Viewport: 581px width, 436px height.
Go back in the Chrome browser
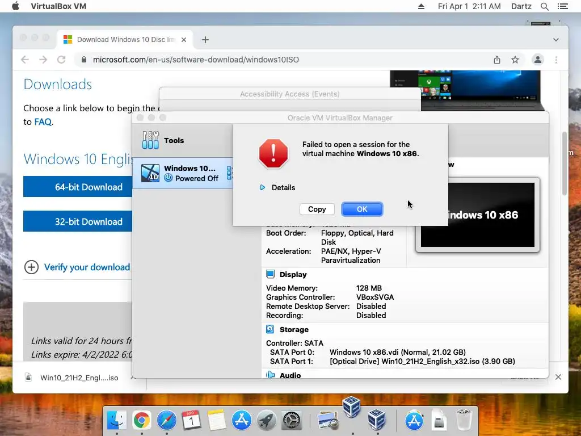25,60
